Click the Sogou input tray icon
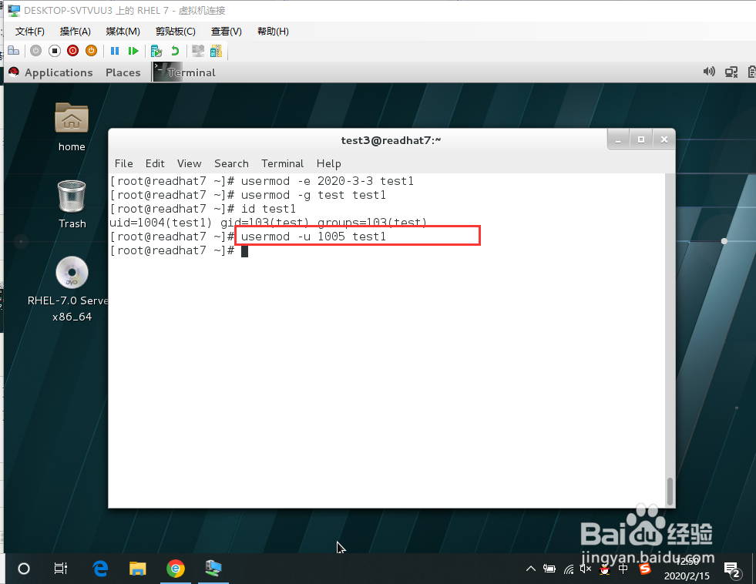 point(644,569)
